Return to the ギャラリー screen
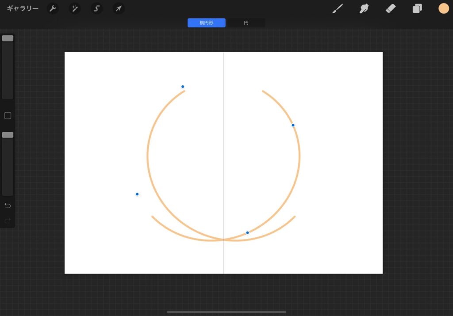Viewport: 453px width, 316px height. [22, 8]
